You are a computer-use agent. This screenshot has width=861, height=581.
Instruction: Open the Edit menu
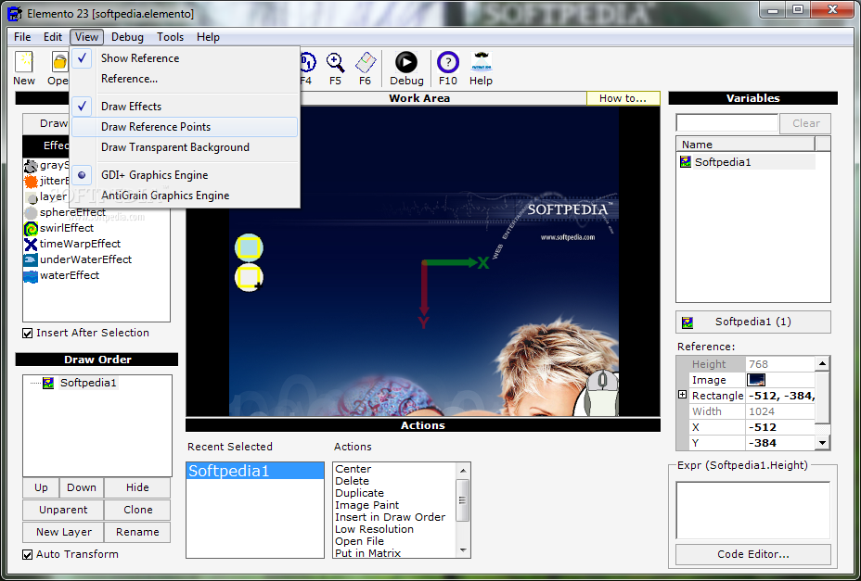[x=53, y=37]
